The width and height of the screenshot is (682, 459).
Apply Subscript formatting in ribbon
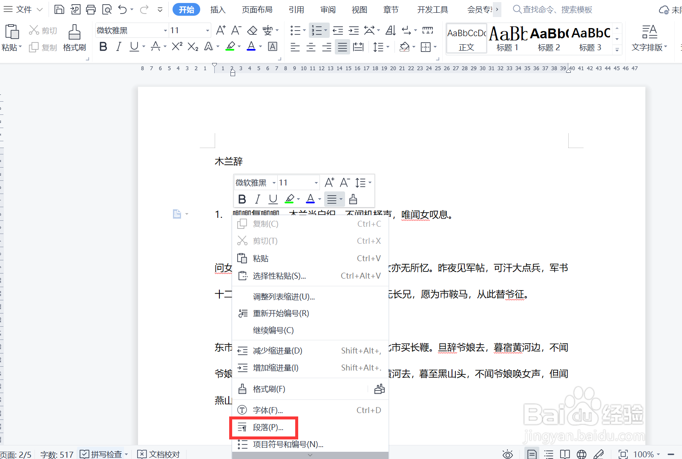click(193, 47)
